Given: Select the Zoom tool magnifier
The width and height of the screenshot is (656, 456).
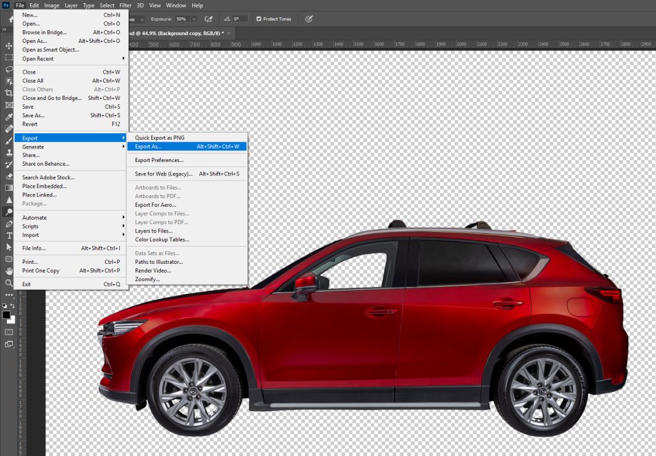Looking at the screenshot, I should 9,282.
